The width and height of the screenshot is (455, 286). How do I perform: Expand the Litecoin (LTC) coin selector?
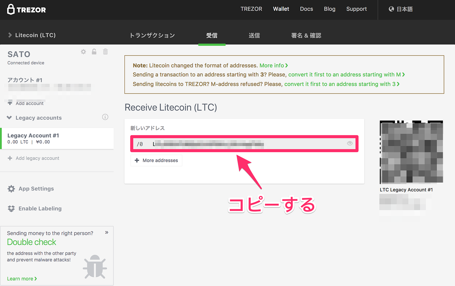point(32,35)
